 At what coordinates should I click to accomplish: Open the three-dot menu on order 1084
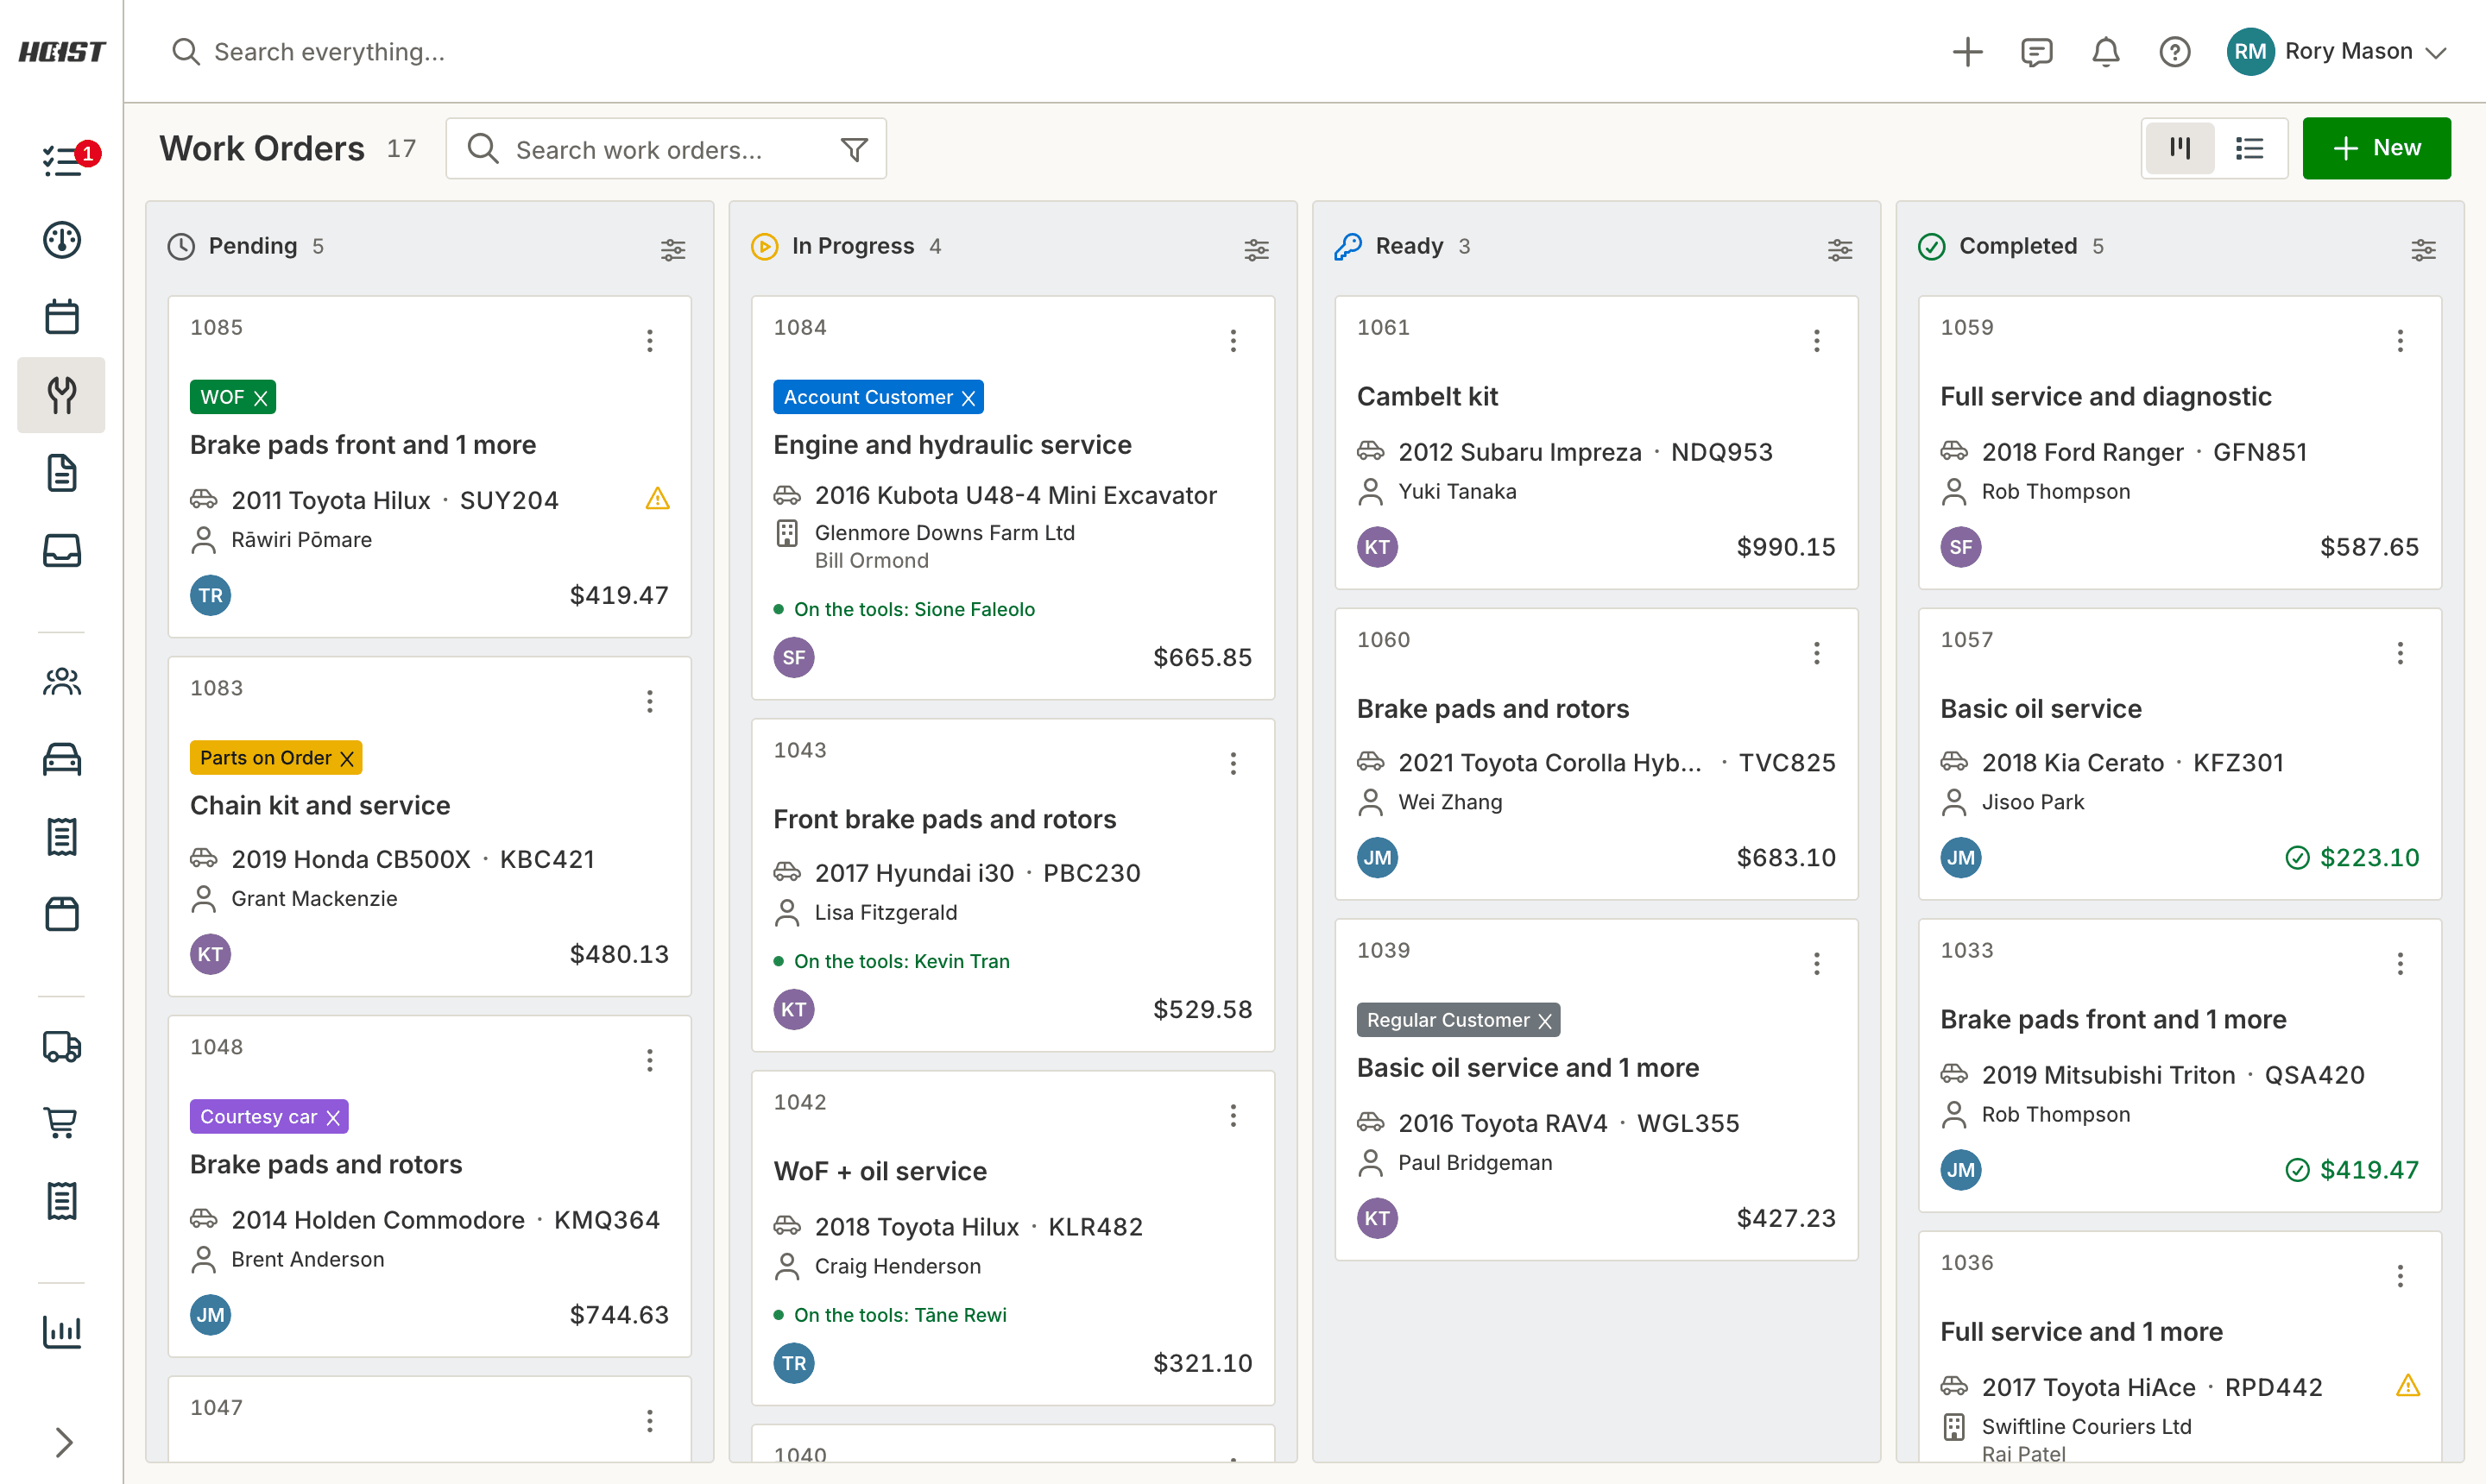[1233, 341]
